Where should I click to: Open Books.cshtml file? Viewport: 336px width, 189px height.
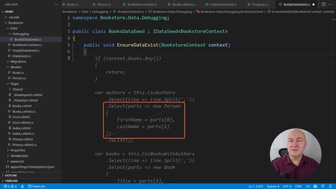(22, 106)
